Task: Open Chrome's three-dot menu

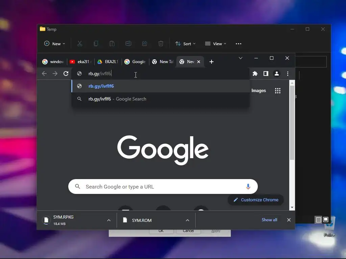Action: [x=288, y=74]
